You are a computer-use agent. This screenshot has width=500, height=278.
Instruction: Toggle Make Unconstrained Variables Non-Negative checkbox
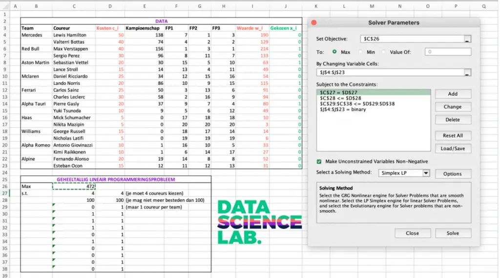pyautogui.click(x=319, y=161)
